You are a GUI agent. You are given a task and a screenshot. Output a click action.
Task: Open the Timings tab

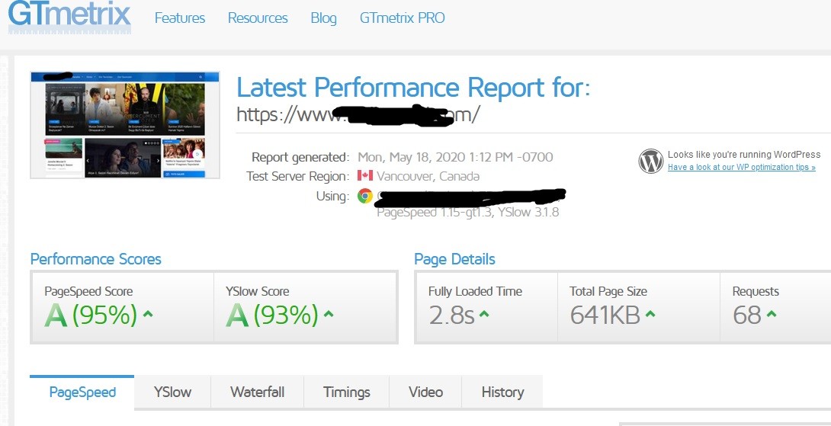347,392
